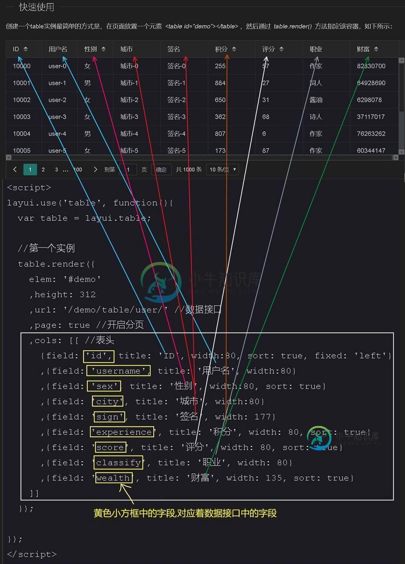This screenshot has width=405, height=564.
Task: Sort the table by 积分 column
Action: [x=234, y=49]
